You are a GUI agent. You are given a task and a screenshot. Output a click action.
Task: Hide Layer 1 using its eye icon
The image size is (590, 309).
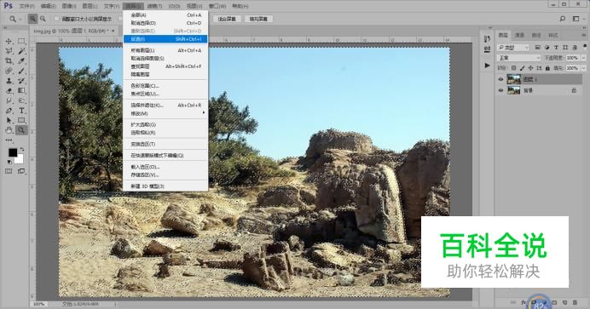[x=500, y=79]
